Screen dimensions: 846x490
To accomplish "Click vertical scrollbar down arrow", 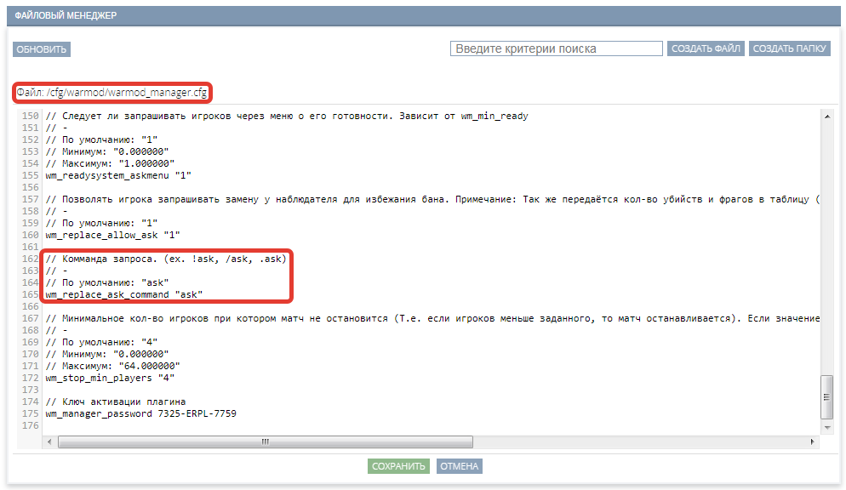I will click(827, 428).
